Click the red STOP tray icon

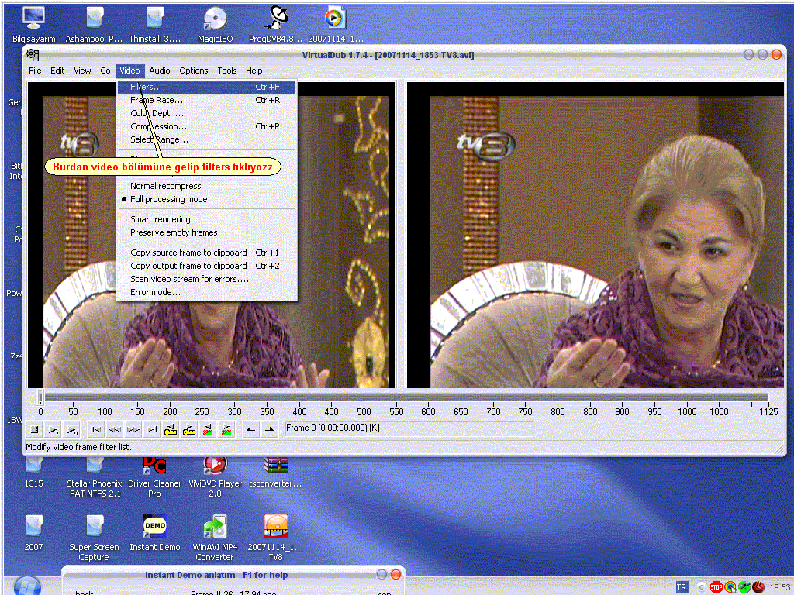tap(716, 587)
